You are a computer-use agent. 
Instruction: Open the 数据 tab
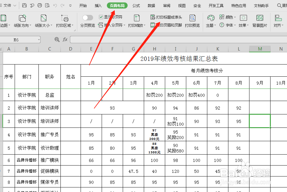(x=151, y=6)
